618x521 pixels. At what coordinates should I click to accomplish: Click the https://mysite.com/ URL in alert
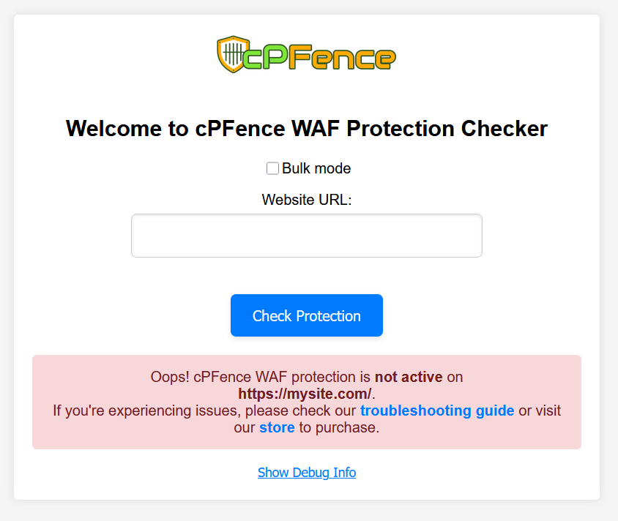click(305, 394)
